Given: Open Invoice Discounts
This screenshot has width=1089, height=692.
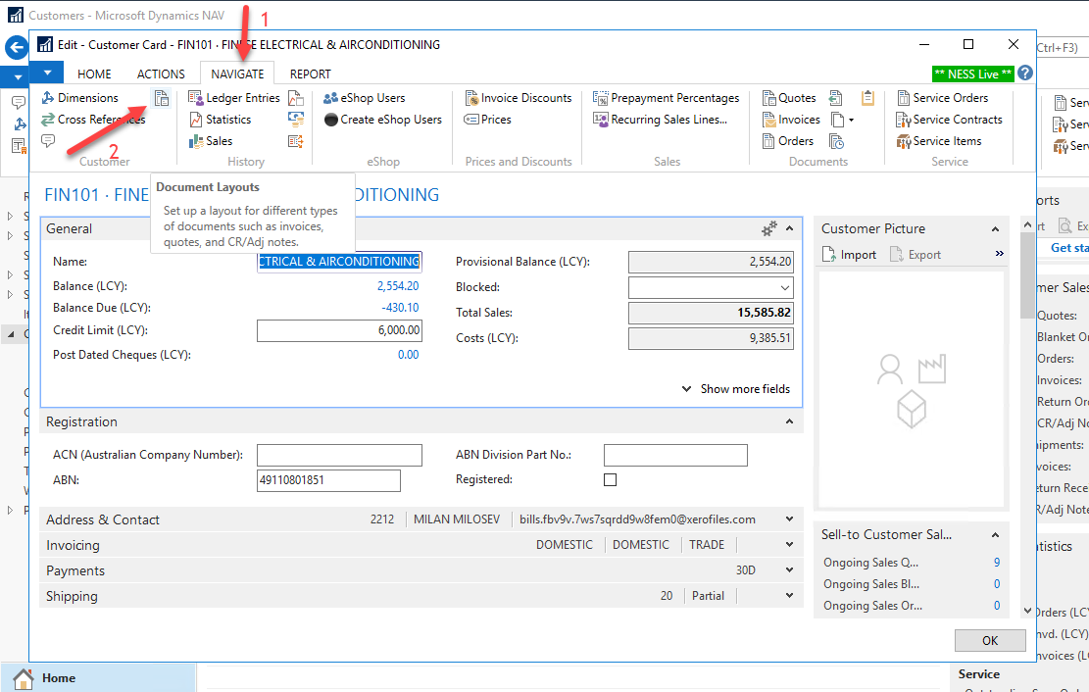Looking at the screenshot, I should pyautogui.click(x=519, y=98).
